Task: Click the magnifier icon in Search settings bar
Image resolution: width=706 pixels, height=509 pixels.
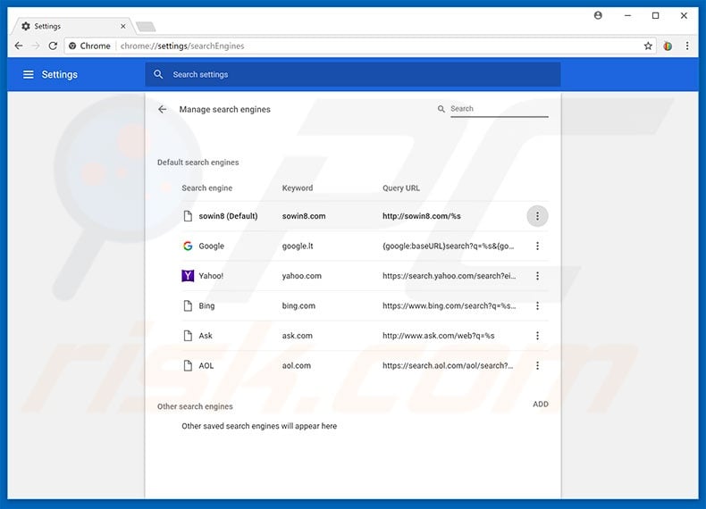Action: (158, 74)
